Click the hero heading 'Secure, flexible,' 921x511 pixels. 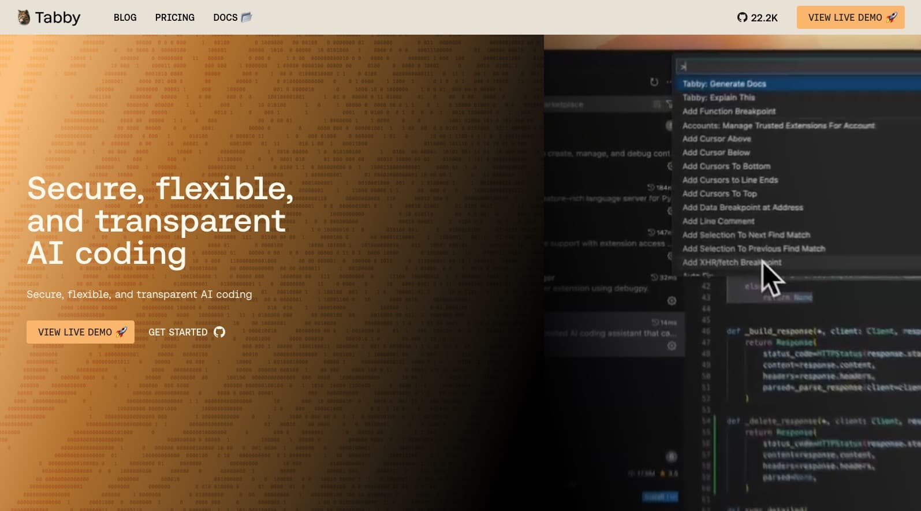click(161, 188)
